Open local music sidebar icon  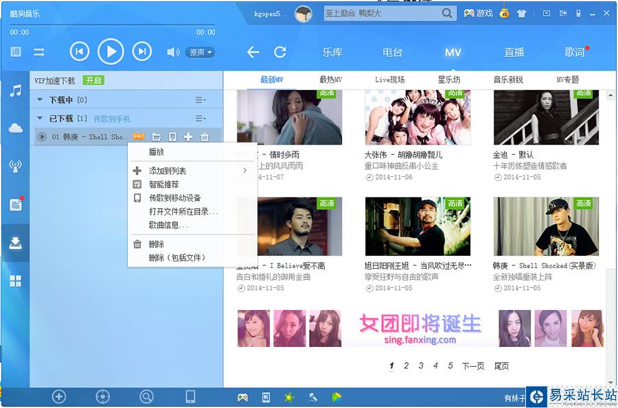point(15,91)
